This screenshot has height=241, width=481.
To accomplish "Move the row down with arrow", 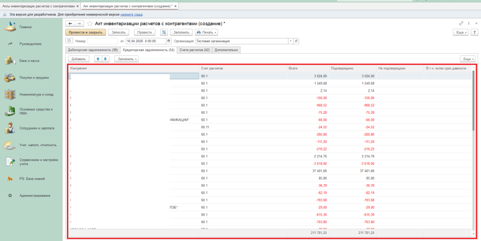I will click(x=106, y=59).
